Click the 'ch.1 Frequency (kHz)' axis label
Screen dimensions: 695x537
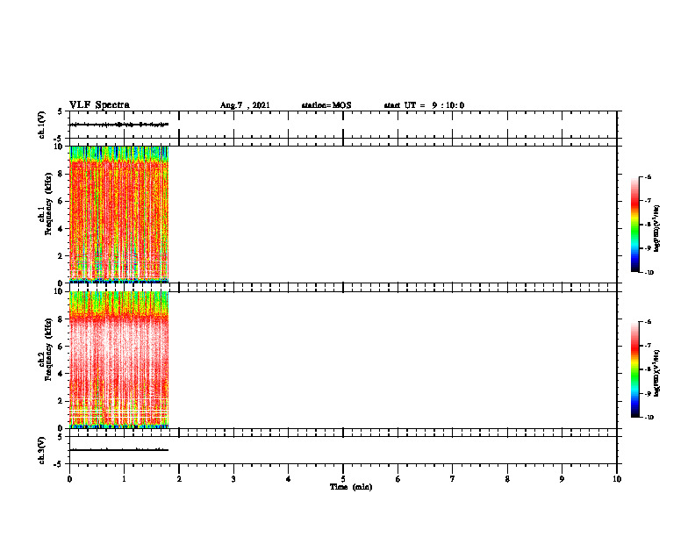[x=46, y=204]
